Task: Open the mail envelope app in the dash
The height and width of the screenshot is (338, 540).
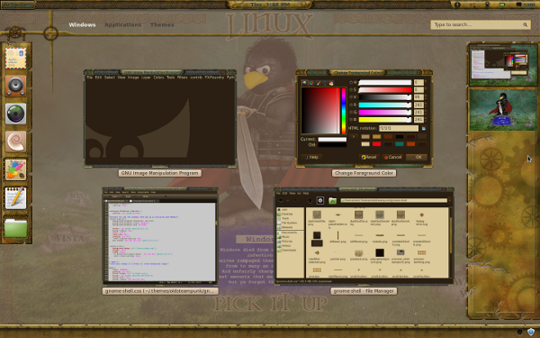Action: pyautogui.click(x=16, y=58)
